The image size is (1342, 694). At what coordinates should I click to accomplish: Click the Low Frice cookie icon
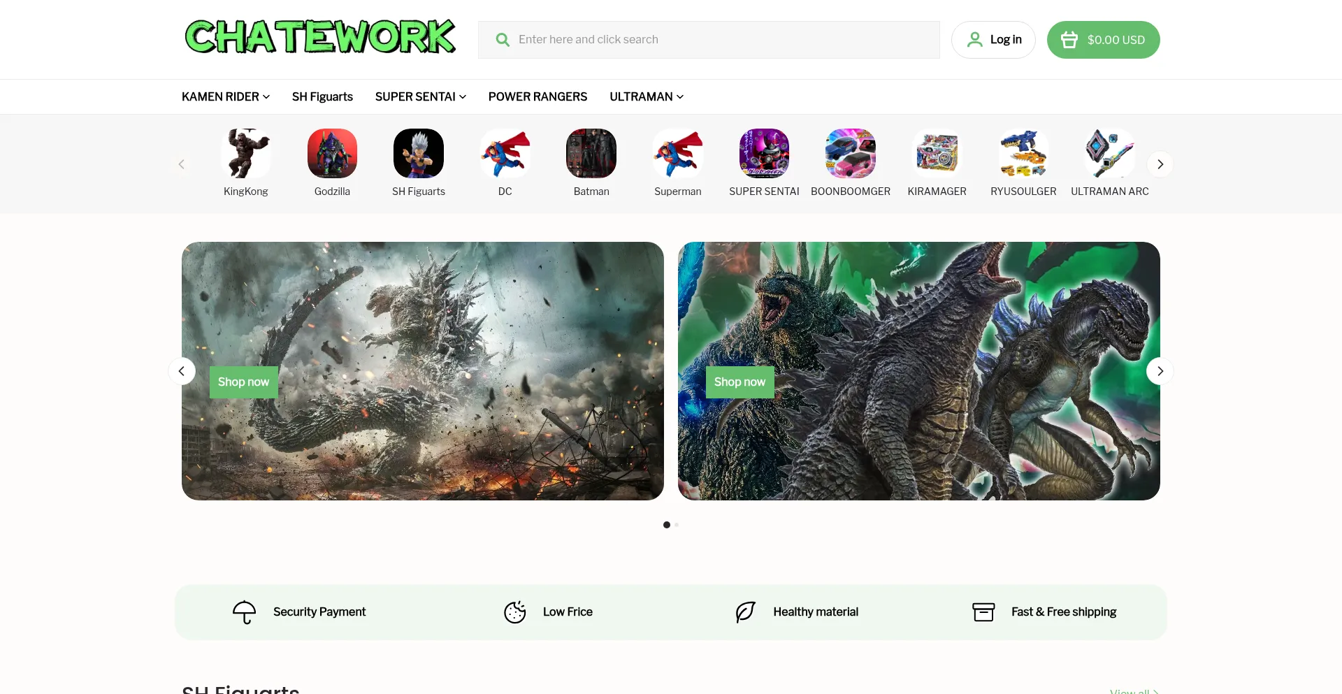click(515, 612)
